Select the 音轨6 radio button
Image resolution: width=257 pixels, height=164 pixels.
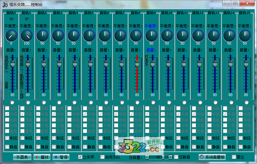[x=106, y=102]
